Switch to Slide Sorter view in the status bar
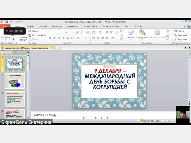The width and height of the screenshot is (191, 143). (145, 121)
